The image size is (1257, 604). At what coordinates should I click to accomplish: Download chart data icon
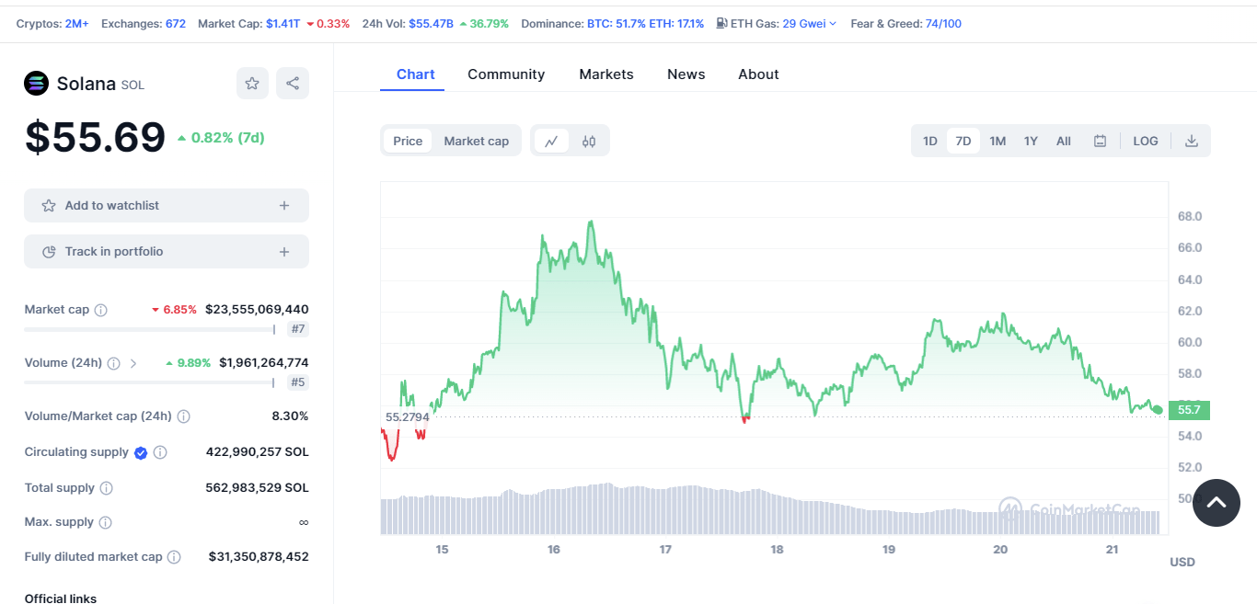click(x=1191, y=141)
